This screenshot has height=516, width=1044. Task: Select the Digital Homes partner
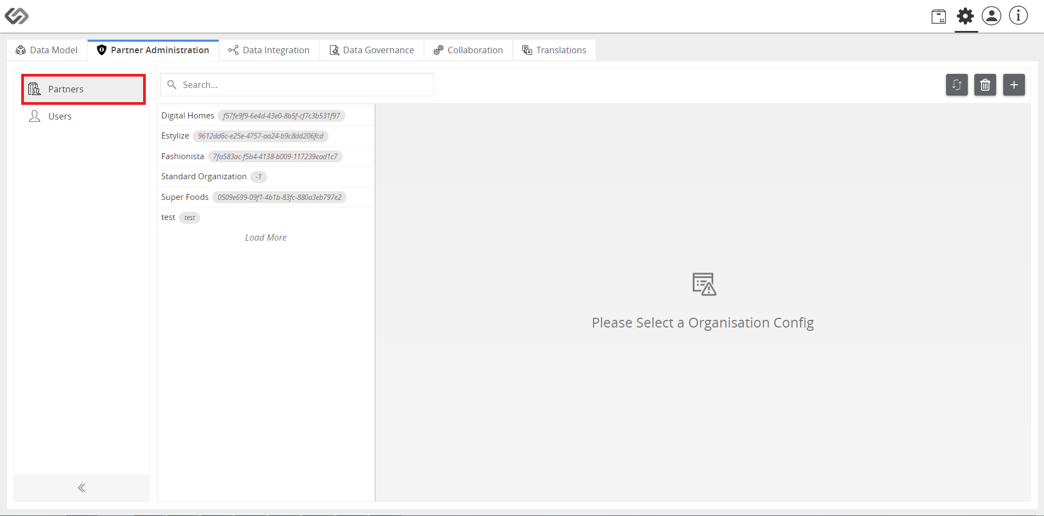coord(266,116)
